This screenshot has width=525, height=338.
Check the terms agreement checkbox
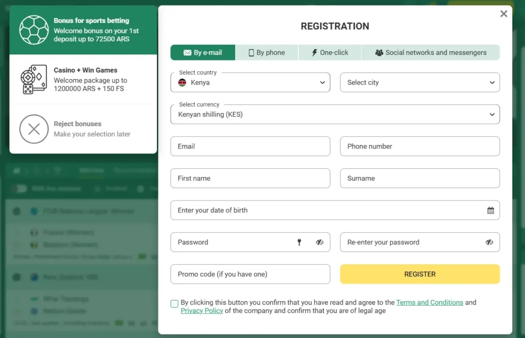tap(174, 304)
